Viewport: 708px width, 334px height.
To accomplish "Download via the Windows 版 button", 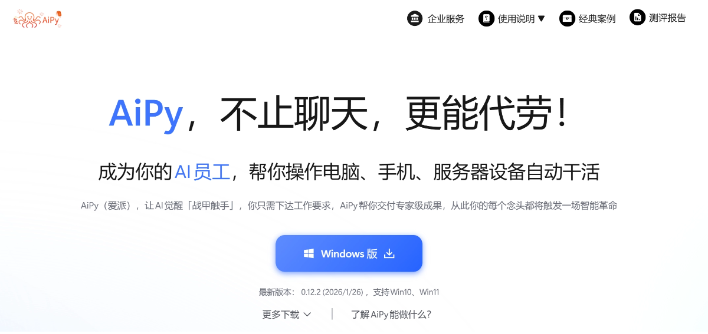I will [x=349, y=253].
